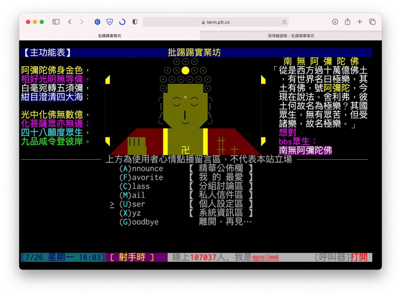This screenshot has width=401, height=295.
Task: Click the 射手時 status label
Action: click(132, 257)
